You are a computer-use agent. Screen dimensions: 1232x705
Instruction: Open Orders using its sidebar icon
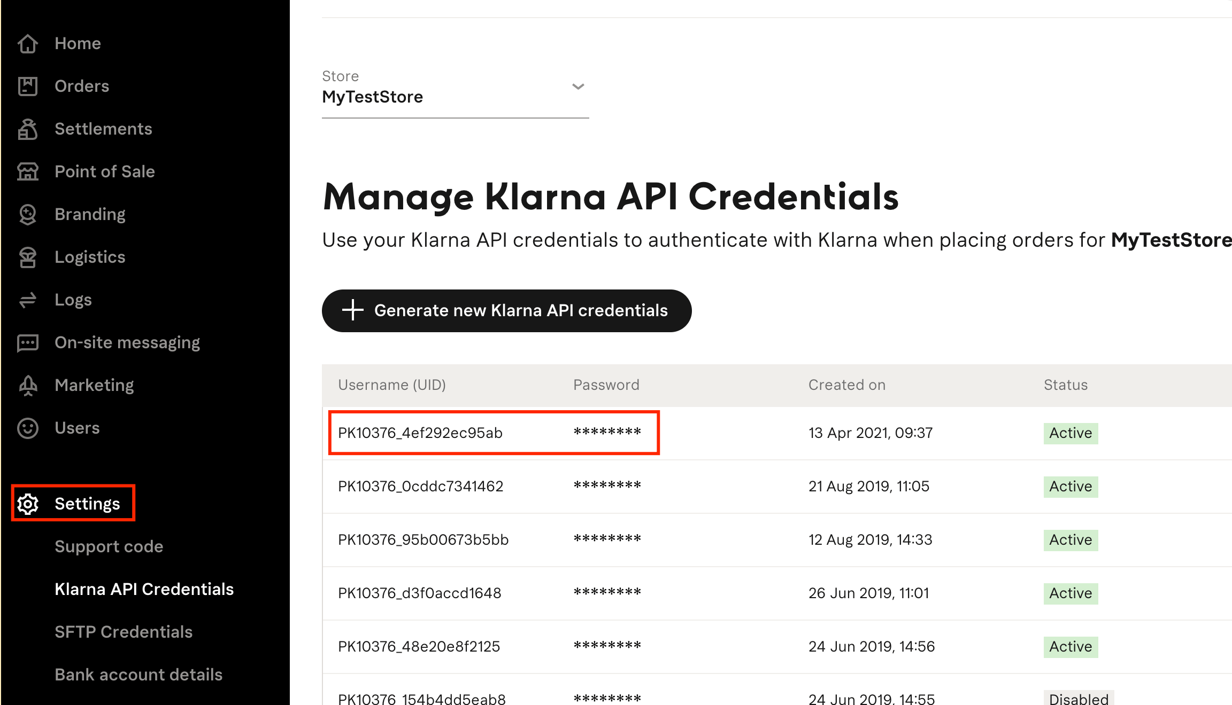(x=28, y=86)
